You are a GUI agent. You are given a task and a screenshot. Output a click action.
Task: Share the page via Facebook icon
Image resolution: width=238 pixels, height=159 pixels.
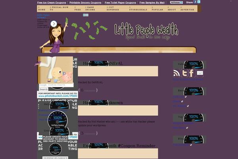click(x=195, y=2)
